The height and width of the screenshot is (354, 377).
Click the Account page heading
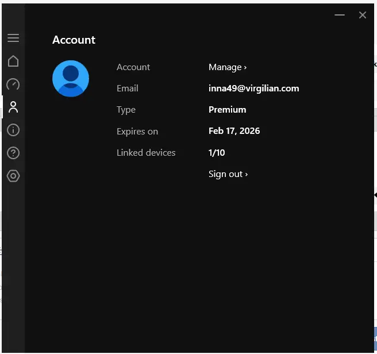click(74, 40)
